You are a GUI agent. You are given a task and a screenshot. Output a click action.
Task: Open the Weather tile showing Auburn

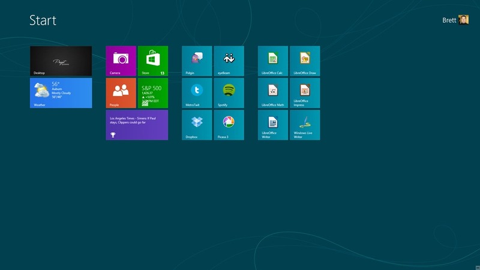tap(61, 93)
